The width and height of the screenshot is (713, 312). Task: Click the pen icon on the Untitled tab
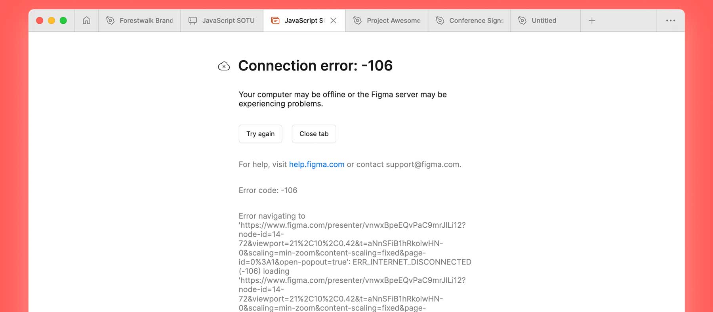(522, 21)
